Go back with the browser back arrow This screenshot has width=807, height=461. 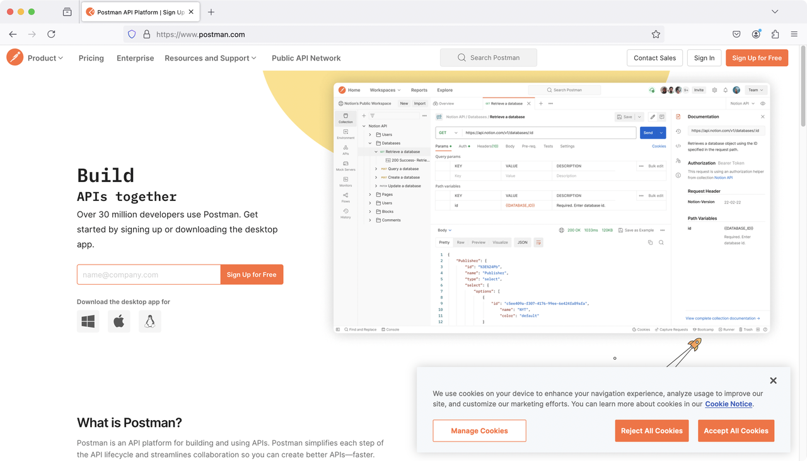click(13, 35)
